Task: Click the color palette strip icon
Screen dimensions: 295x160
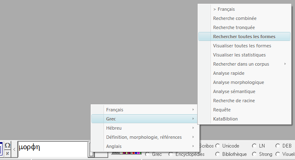Action: coord(126,153)
